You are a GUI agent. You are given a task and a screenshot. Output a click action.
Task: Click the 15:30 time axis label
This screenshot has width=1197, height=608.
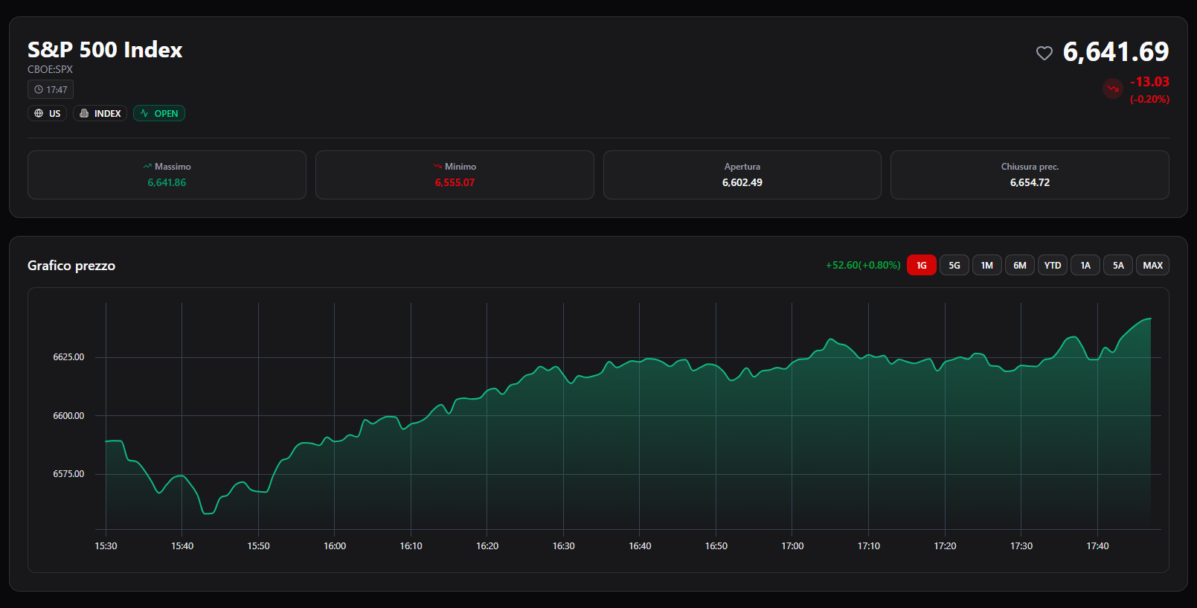(106, 546)
